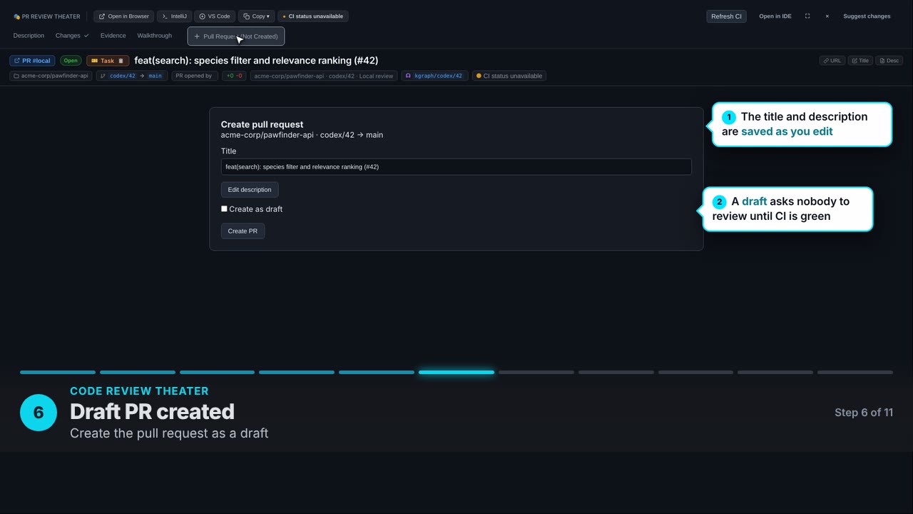Image resolution: width=913 pixels, height=514 pixels.
Task: Enable the Create as draft checkbox
Action: pos(224,208)
